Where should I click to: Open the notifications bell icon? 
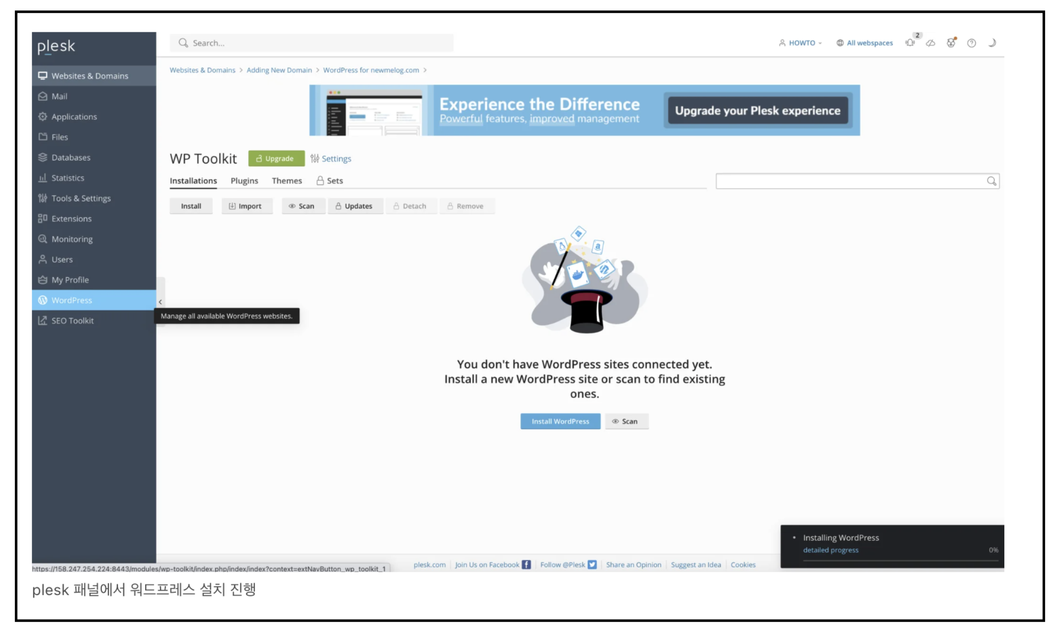click(910, 43)
